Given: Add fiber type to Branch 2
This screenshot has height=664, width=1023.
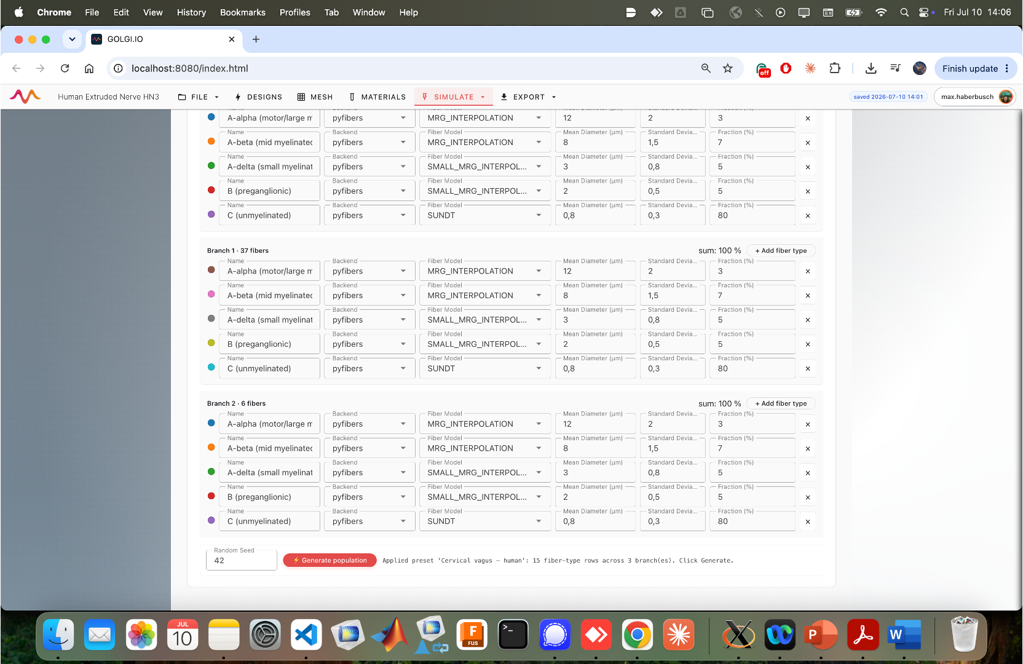Looking at the screenshot, I should tap(781, 403).
